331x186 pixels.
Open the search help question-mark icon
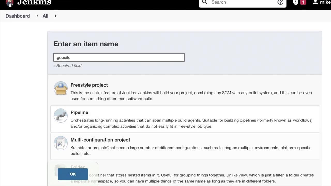point(280,2)
